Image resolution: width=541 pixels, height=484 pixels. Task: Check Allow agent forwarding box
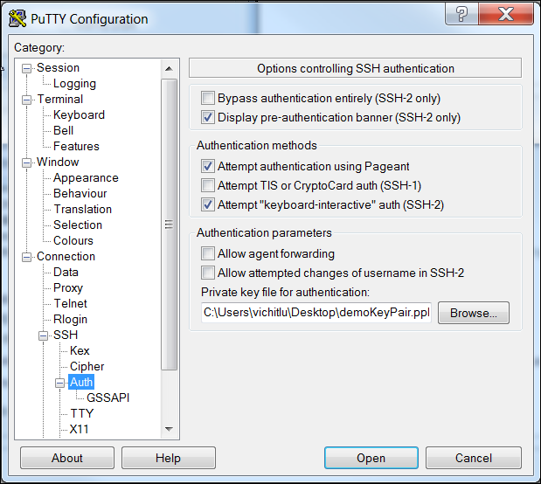click(208, 254)
